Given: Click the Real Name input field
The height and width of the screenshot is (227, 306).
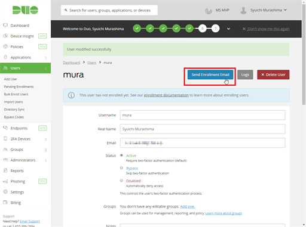Looking at the screenshot, I should coord(203,129).
